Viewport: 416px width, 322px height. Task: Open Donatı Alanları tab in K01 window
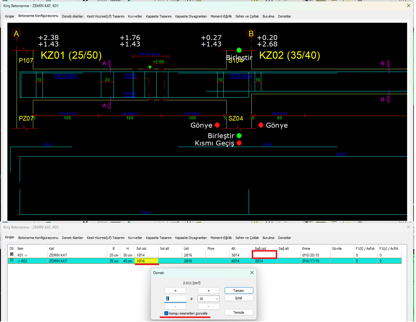(x=73, y=16)
